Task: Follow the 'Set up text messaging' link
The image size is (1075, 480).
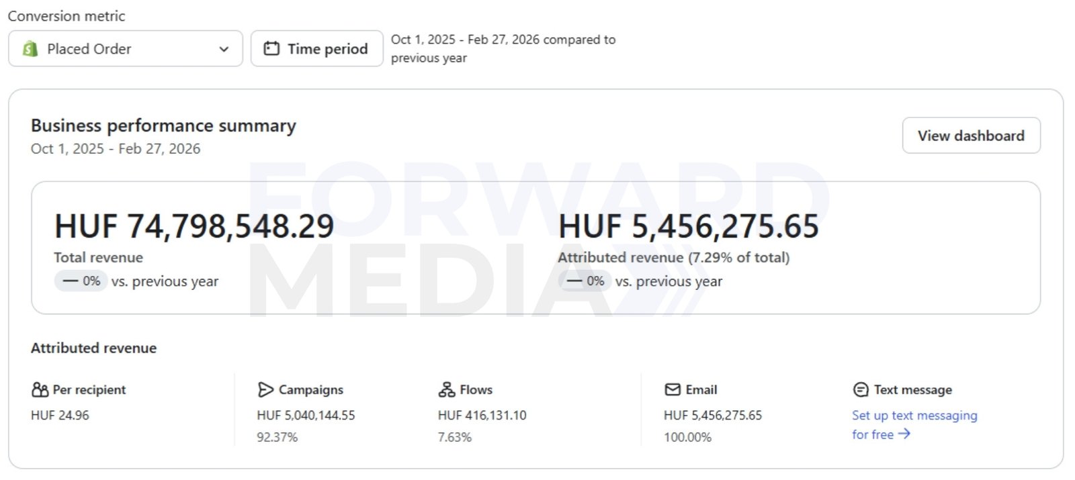Action: [x=914, y=416]
